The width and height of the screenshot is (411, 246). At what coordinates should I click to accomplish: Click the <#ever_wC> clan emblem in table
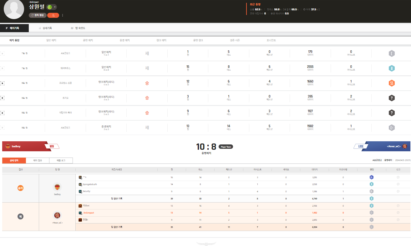click(x=57, y=215)
